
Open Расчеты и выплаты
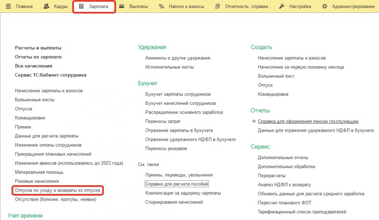pyautogui.click(x=38, y=48)
